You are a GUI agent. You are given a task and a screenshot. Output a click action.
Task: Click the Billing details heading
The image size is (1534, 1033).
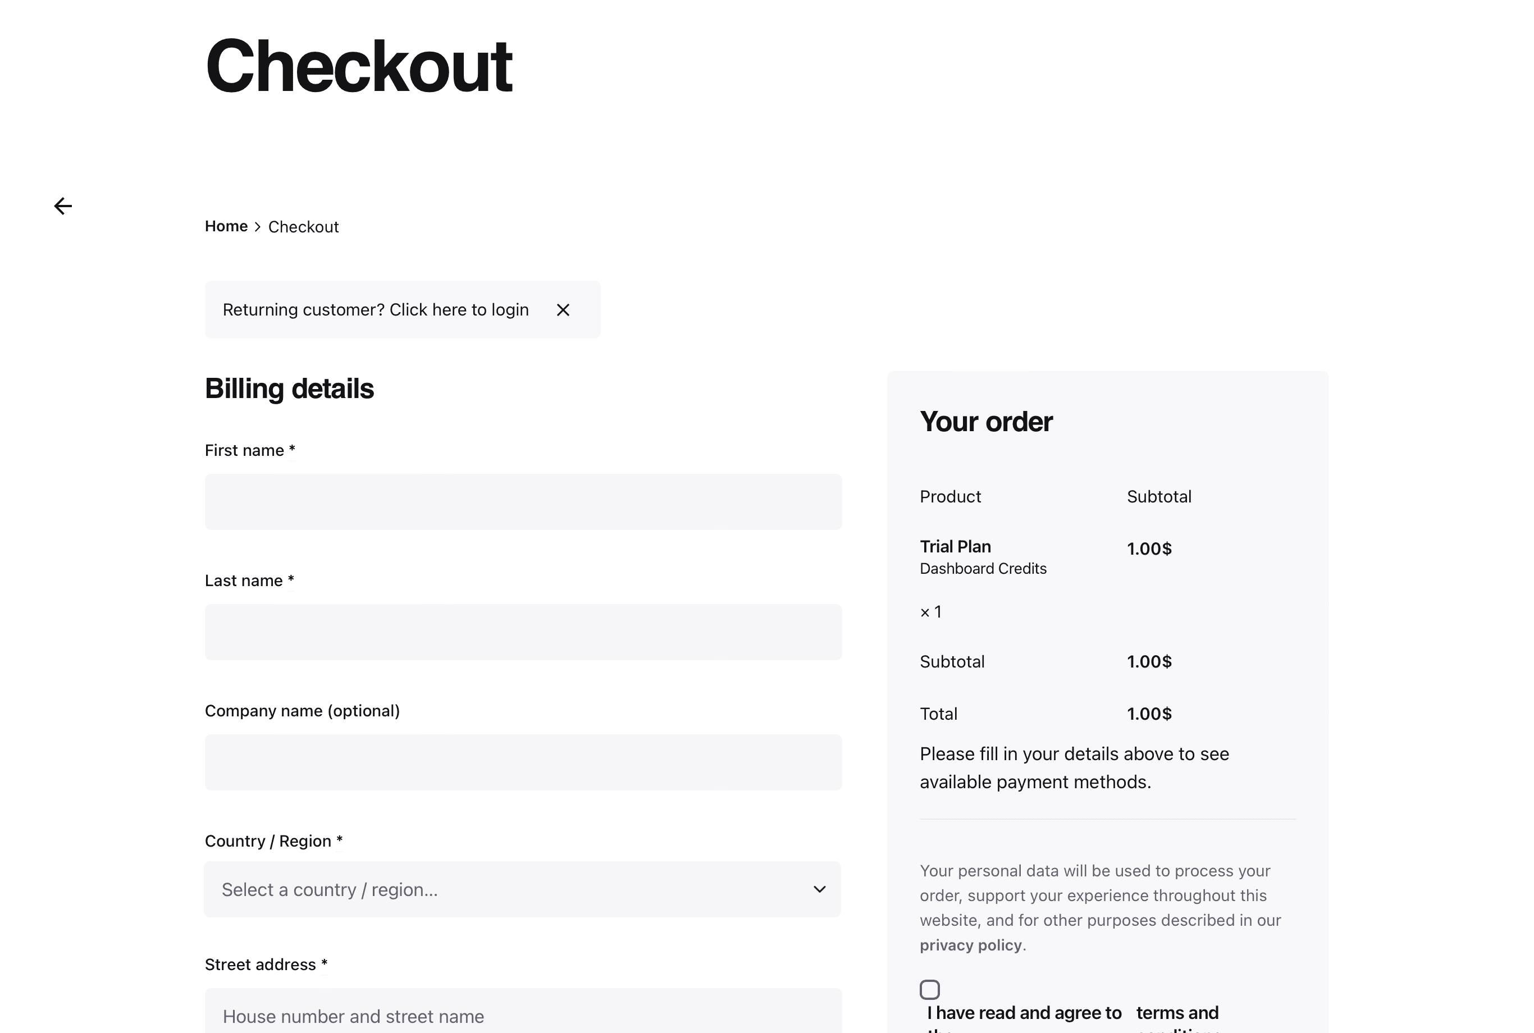(x=289, y=388)
